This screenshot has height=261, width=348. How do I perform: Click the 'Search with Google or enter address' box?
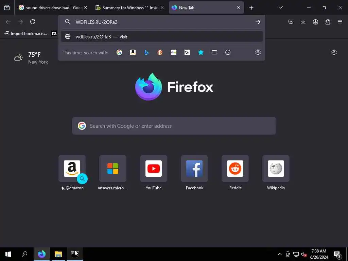174,126
